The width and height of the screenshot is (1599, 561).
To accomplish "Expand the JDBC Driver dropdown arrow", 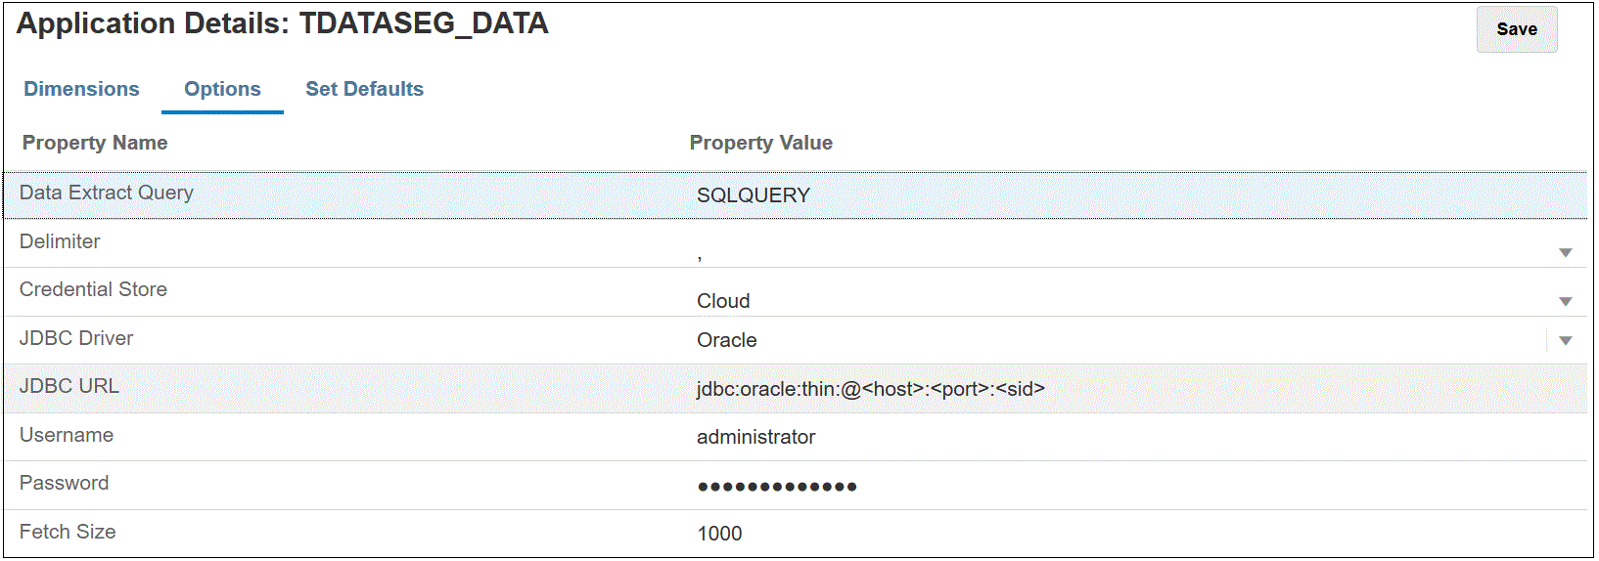I will coord(1565,341).
